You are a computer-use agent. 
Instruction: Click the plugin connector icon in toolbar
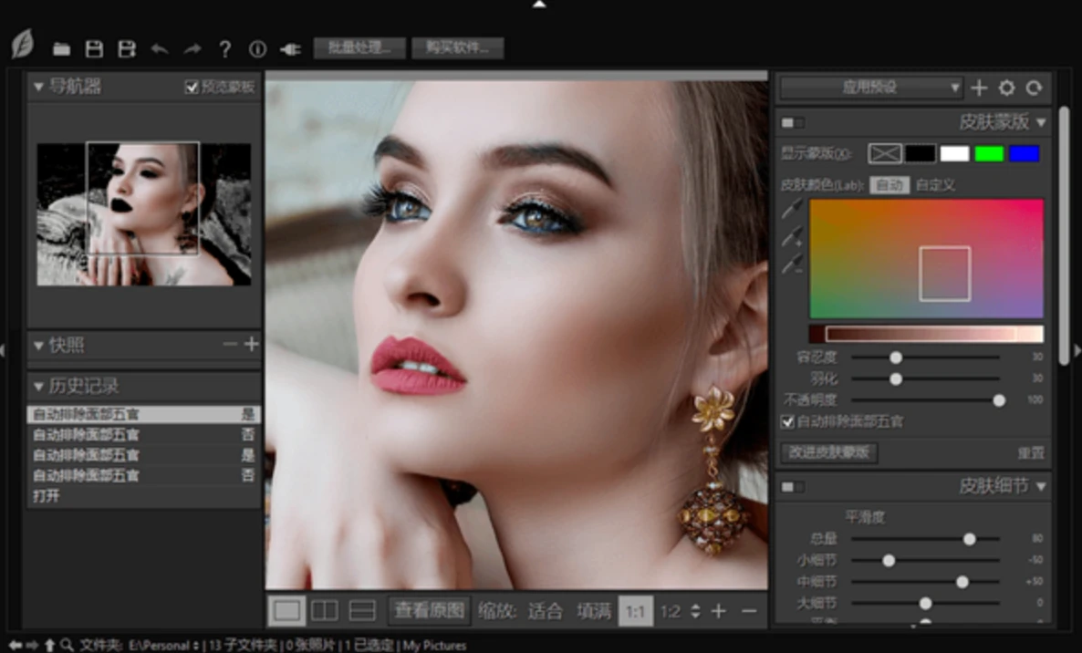[x=289, y=49]
